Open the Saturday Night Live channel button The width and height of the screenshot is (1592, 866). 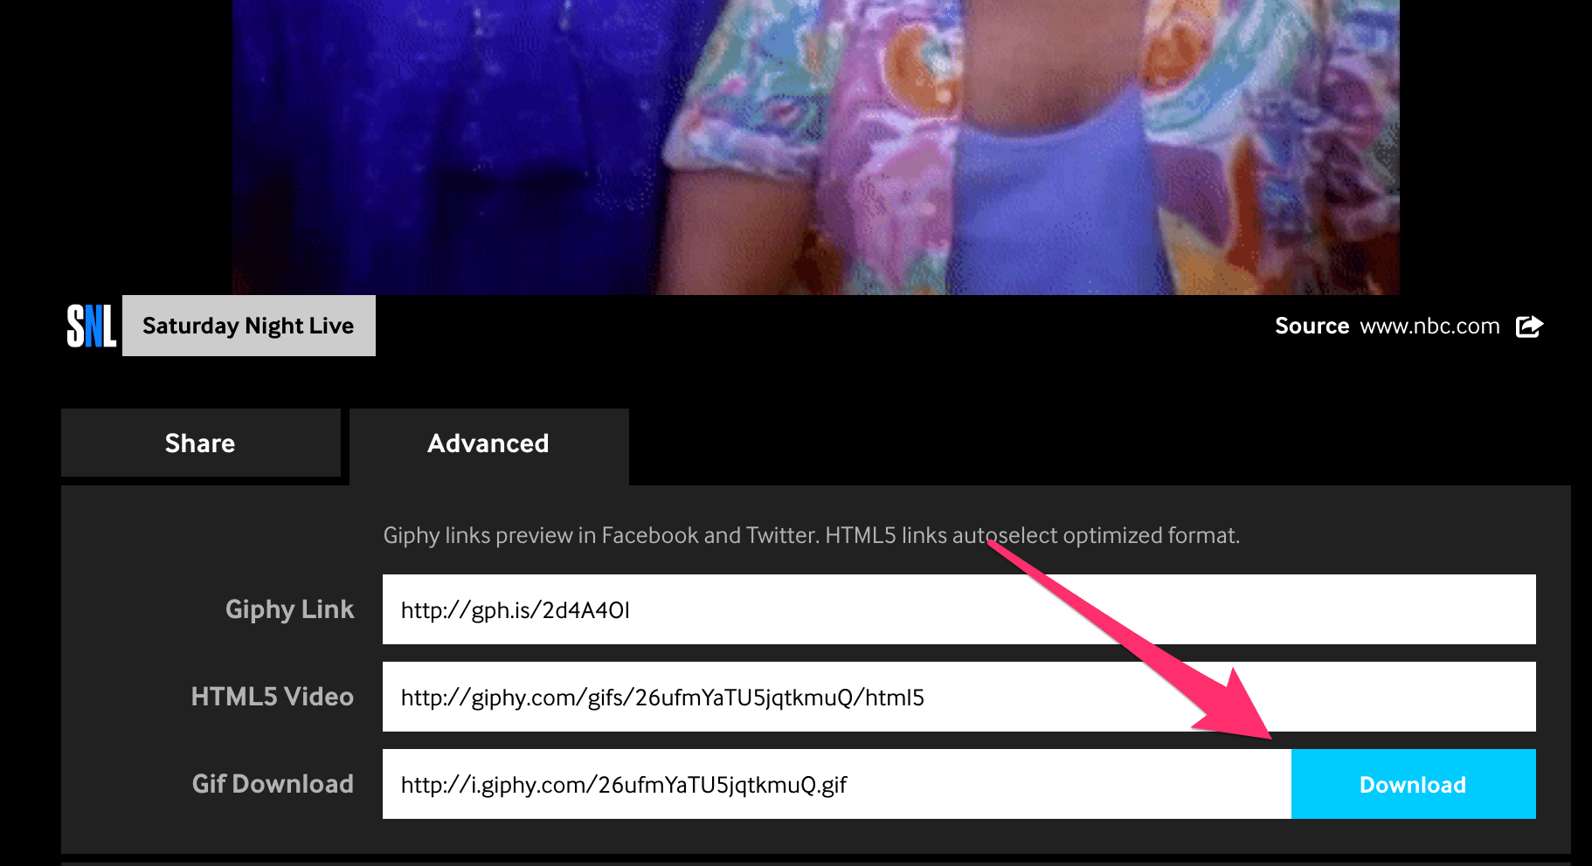click(249, 326)
